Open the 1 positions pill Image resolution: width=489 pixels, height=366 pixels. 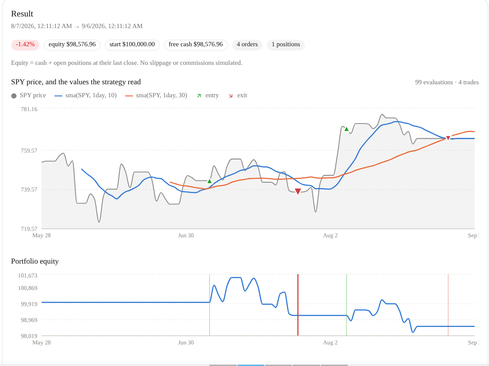point(286,45)
